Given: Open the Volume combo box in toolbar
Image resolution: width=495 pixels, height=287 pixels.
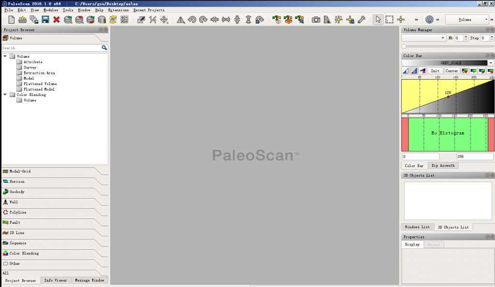Looking at the screenshot, I should pyautogui.click(x=467, y=19).
